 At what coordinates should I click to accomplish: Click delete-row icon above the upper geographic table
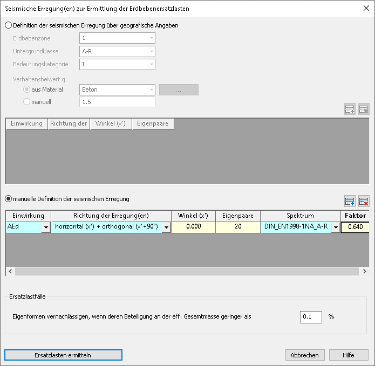364,109
